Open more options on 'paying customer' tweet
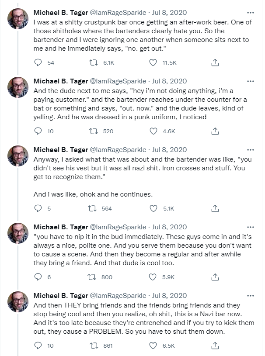 pyautogui.click(x=251, y=81)
